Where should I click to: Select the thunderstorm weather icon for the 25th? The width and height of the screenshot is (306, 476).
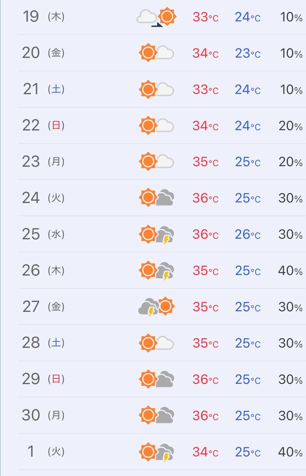pyautogui.click(x=156, y=234)
